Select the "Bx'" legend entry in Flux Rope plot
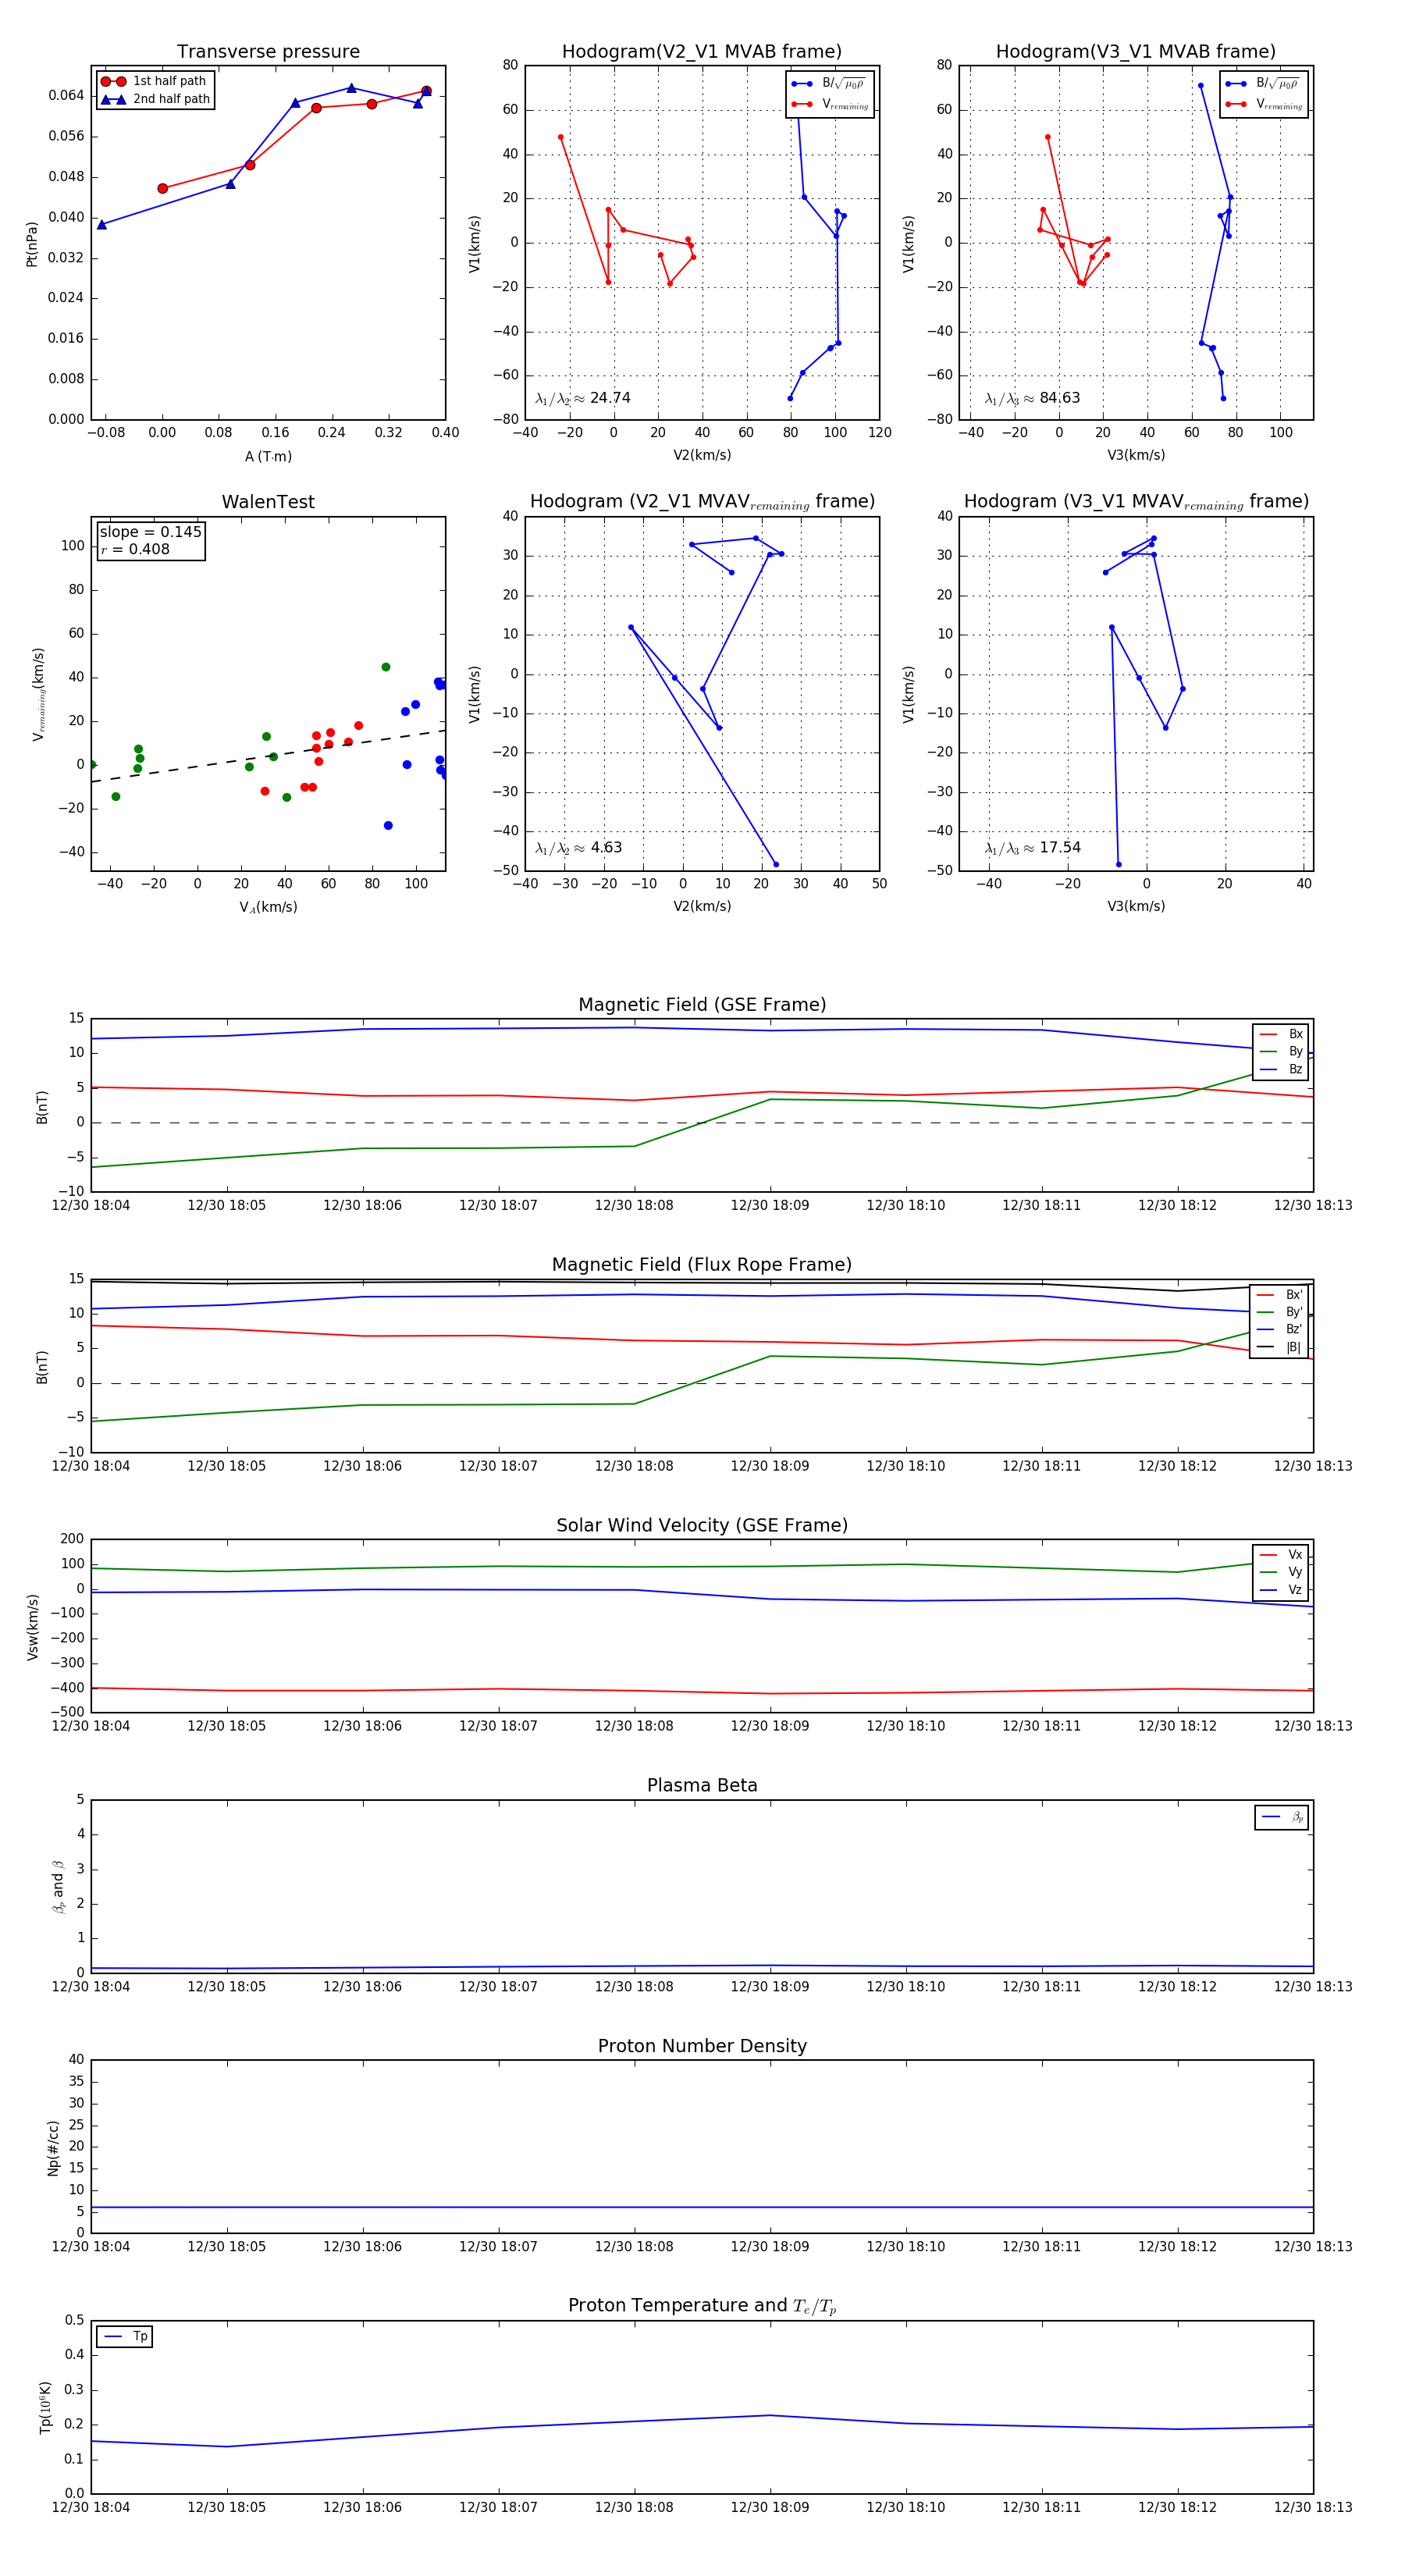 click(x=1281, y=1295)
